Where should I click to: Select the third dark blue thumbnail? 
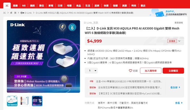(x=37, y=101)
